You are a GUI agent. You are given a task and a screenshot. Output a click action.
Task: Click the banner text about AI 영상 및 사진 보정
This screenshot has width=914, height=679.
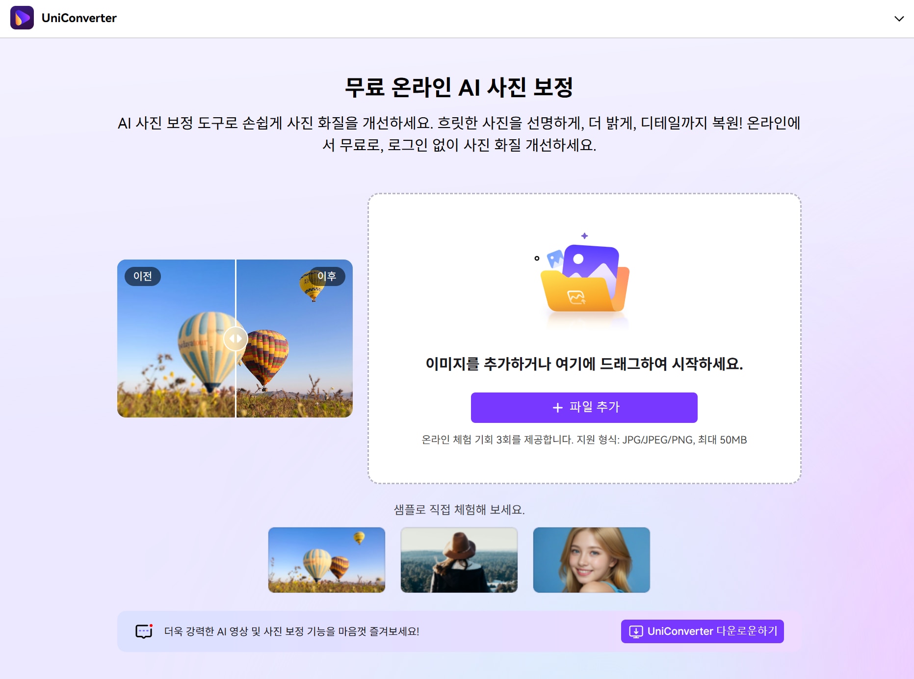(291, 631)
